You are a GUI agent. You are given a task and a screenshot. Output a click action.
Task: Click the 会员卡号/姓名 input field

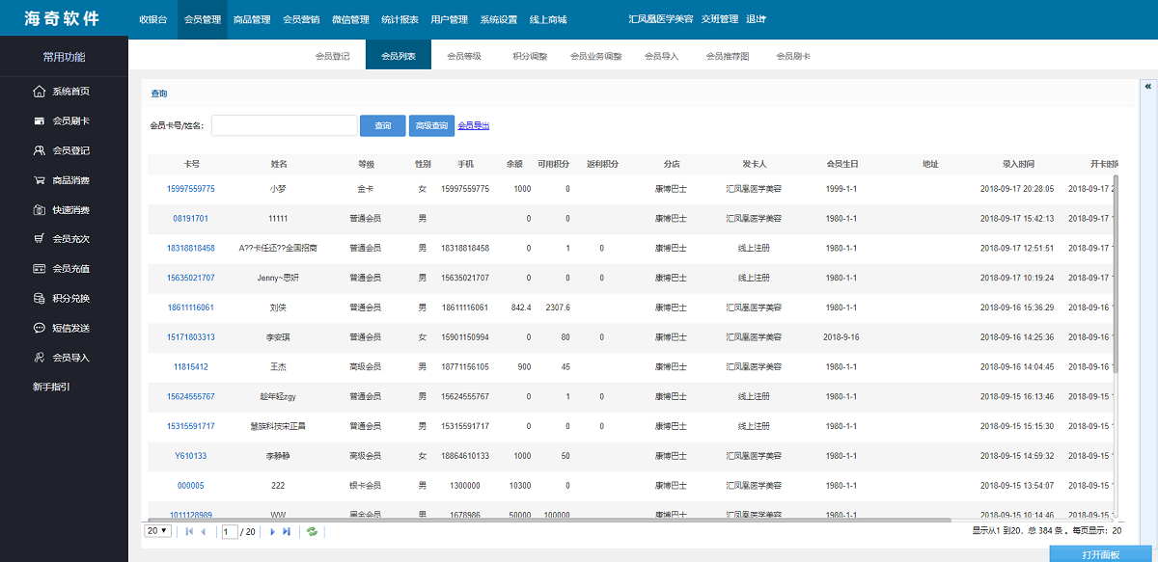(285, 125)
